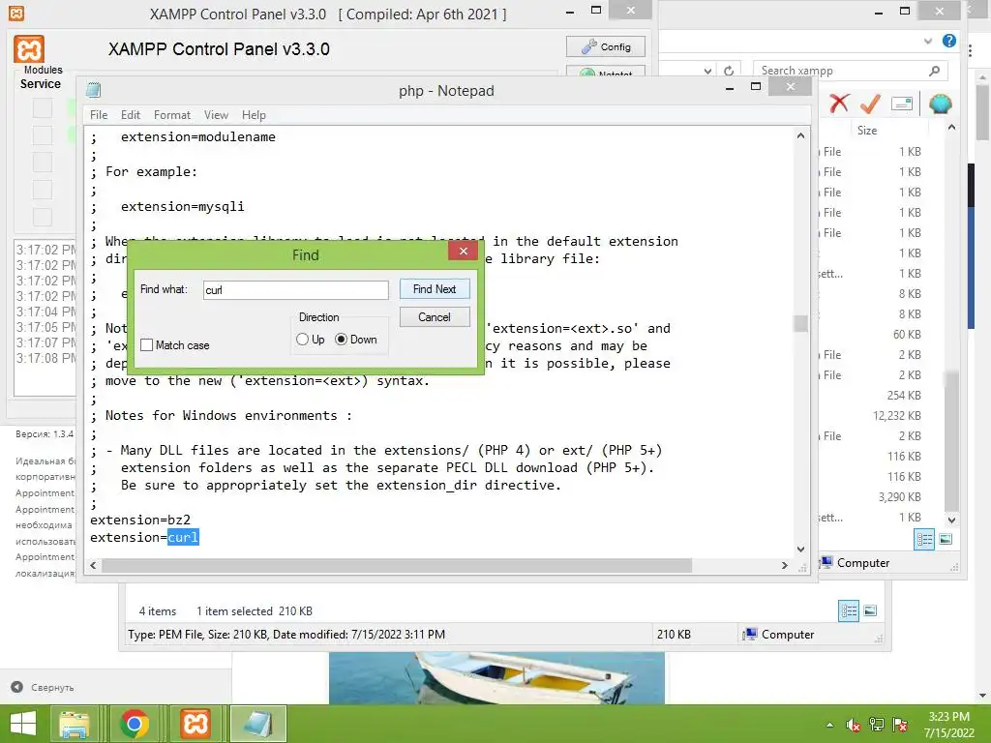The width and height of the screenshot is (991, 743).
Task: Select the 60 KB file size row
Action: click(907, 334)
